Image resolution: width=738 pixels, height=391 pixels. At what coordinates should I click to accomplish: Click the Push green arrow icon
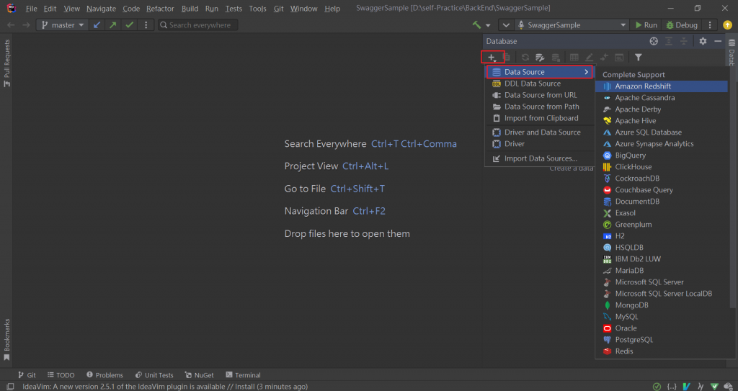[x=113, y=25]
